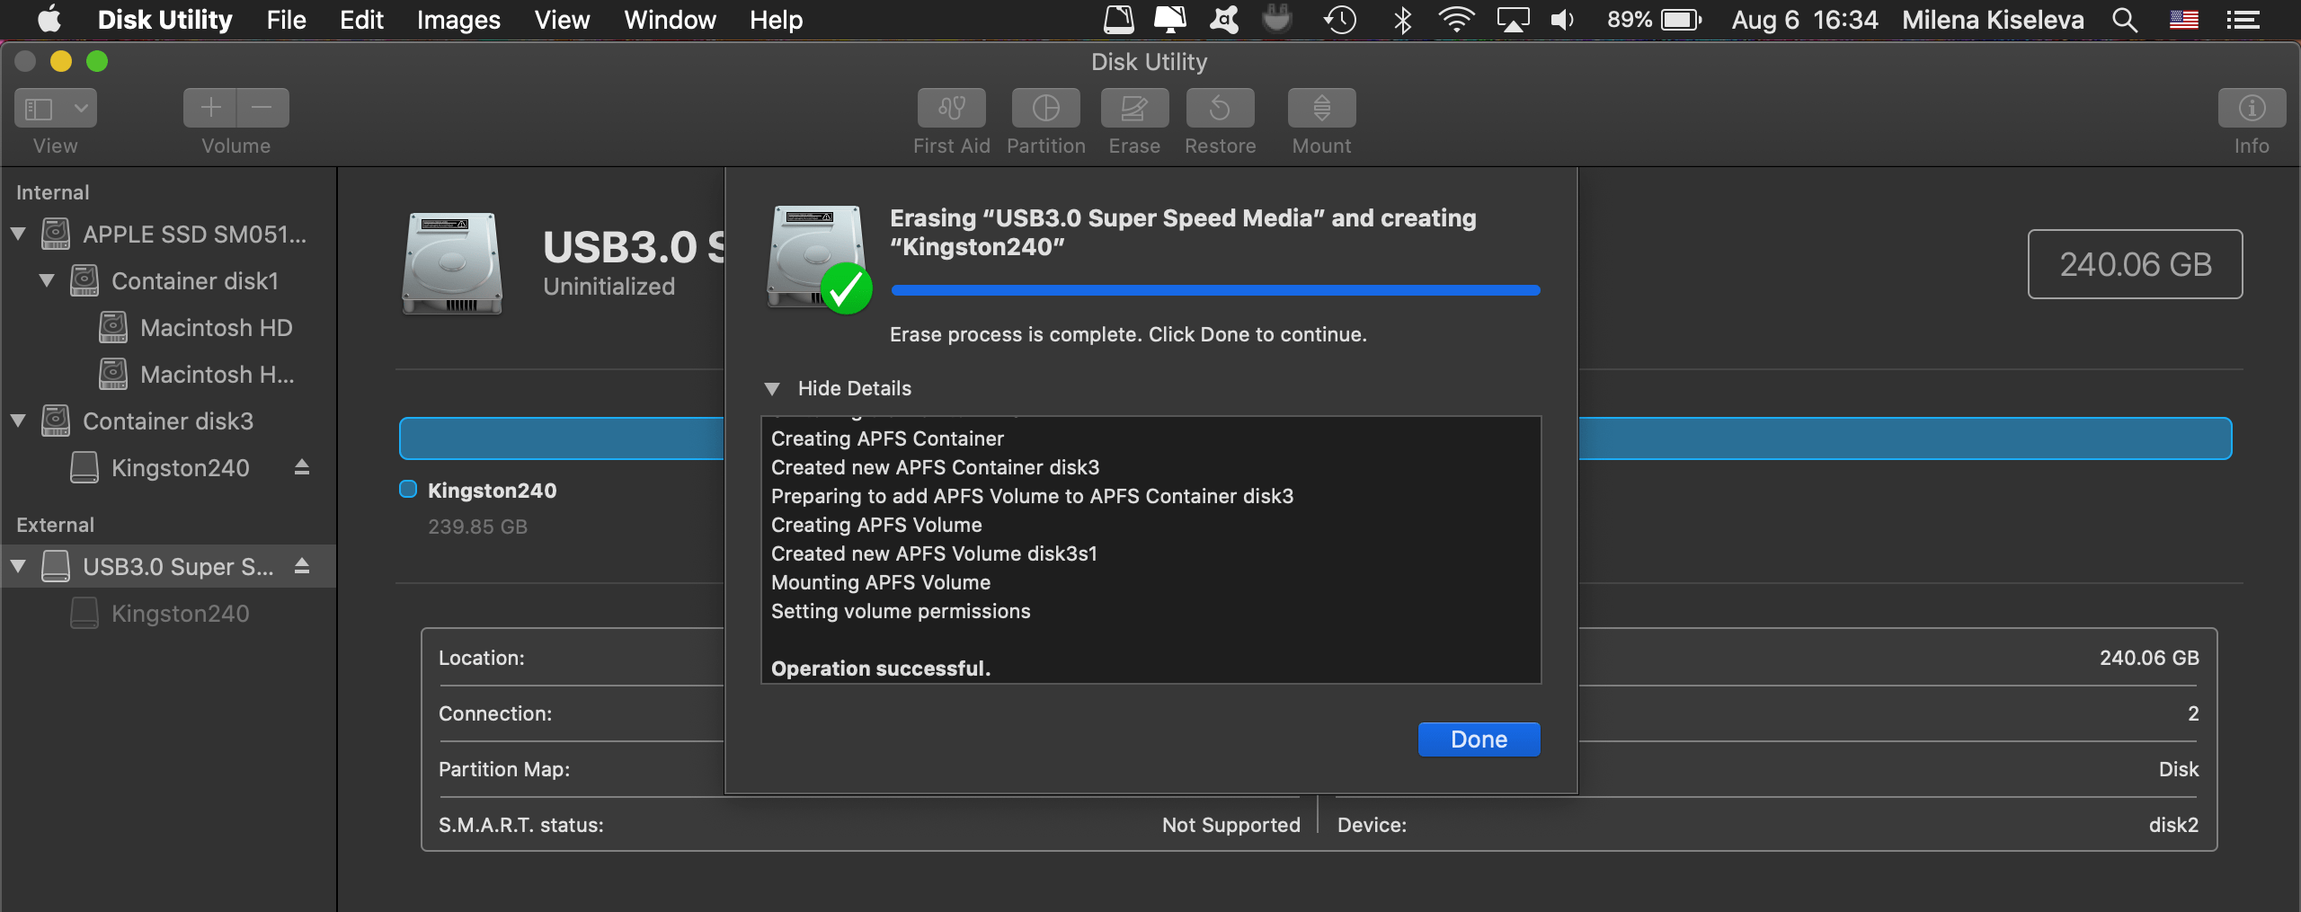Click 'Operation successful.' log line
Screen dimensions: 2301x912
881,669
